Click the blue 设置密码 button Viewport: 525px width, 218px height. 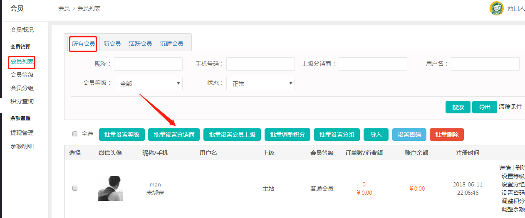coord(409,135)
